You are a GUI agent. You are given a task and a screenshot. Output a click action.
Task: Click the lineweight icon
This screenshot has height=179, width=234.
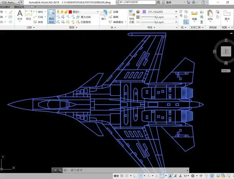click(x=138, y=17)
